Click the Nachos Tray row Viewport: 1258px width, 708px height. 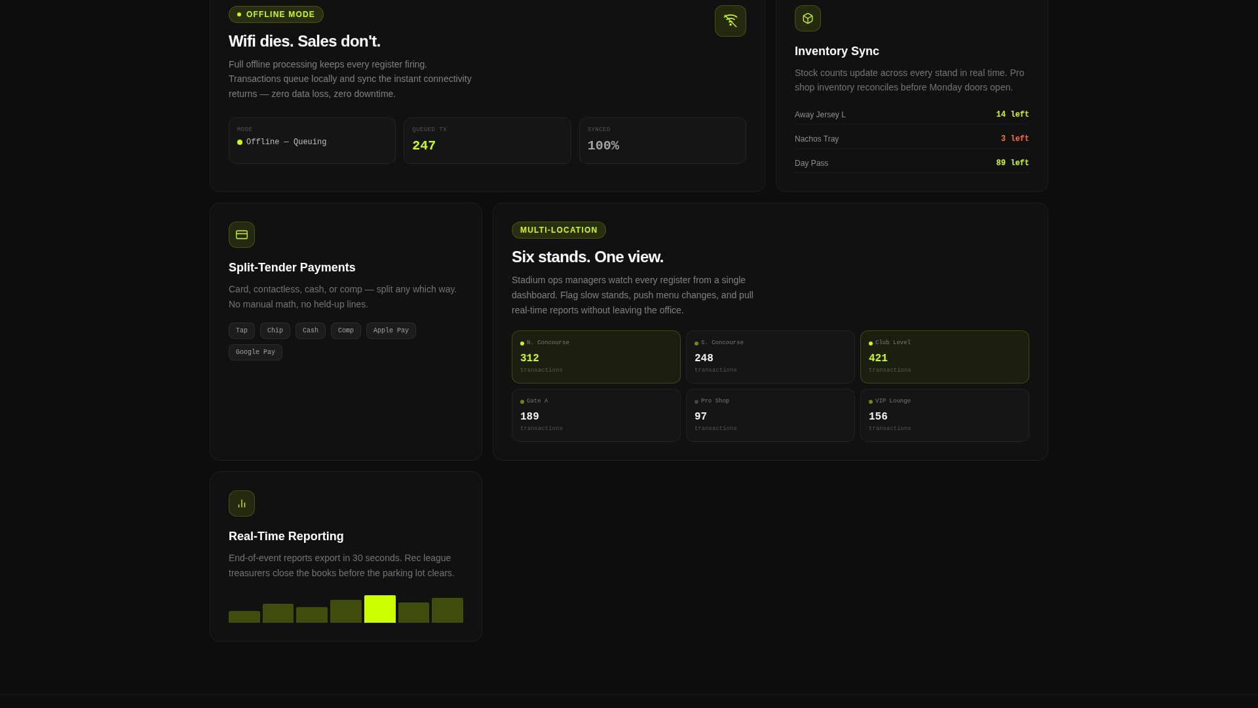(x=912, y=139)
